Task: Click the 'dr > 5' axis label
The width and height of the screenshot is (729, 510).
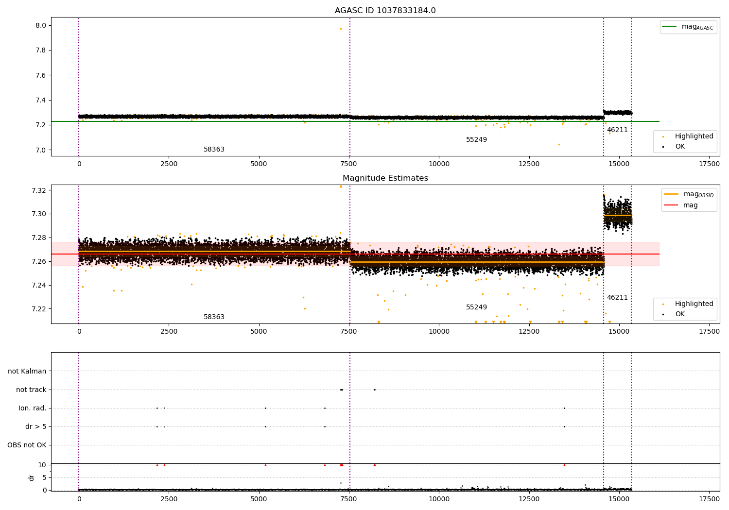Action: [36, 426]
